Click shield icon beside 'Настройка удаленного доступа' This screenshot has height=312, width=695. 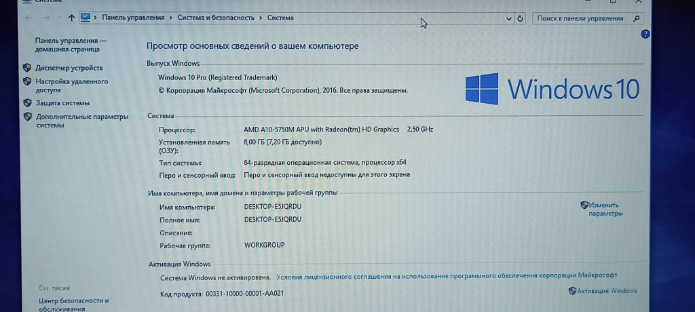[x=27, y=81]
